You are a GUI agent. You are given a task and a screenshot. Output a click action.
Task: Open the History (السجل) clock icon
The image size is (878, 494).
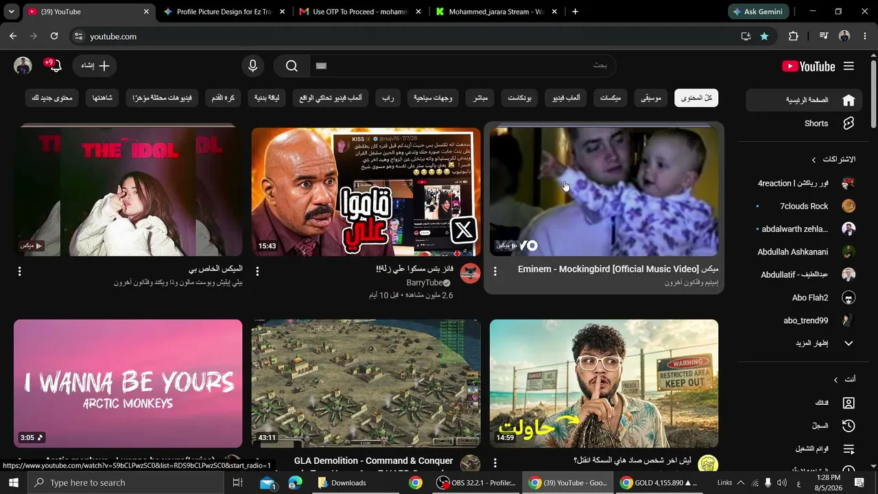click(x=849, y=426)
